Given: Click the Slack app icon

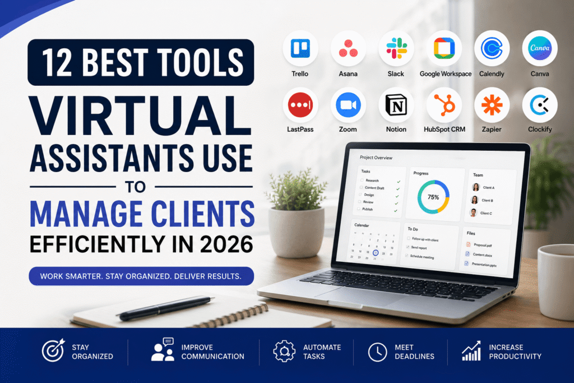Looking at the screenshot, I should point(396,48).
